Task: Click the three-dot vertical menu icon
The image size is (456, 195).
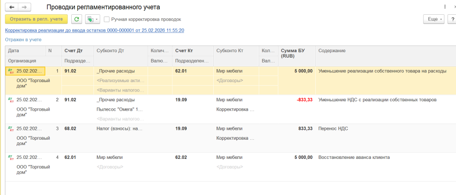Action: (445, 7)
